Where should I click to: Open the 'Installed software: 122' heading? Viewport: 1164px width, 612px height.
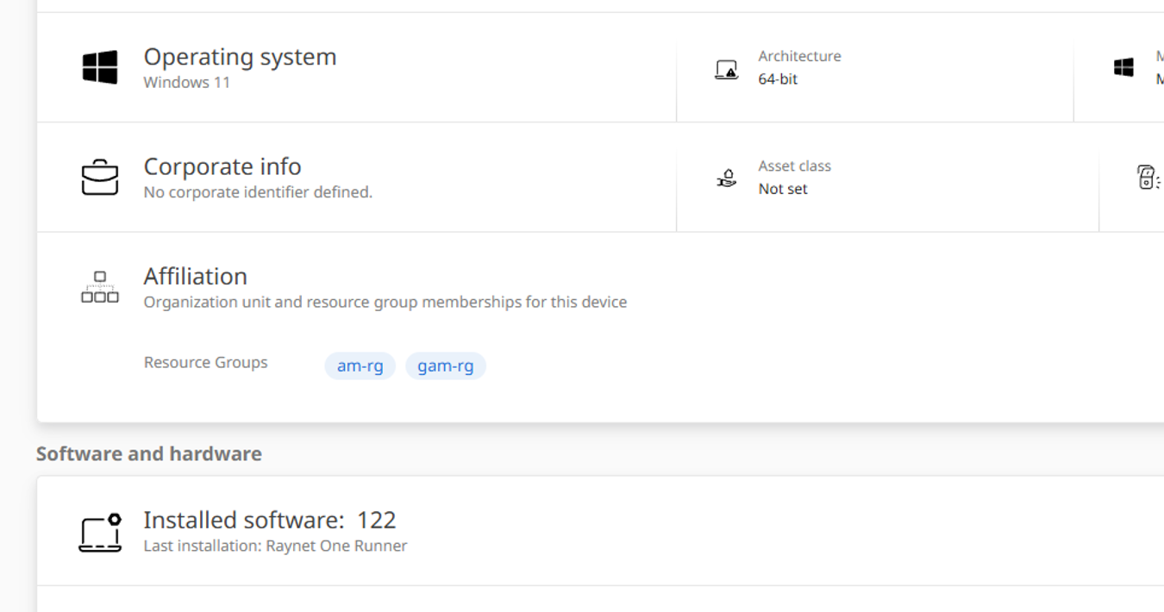[270, 520]
